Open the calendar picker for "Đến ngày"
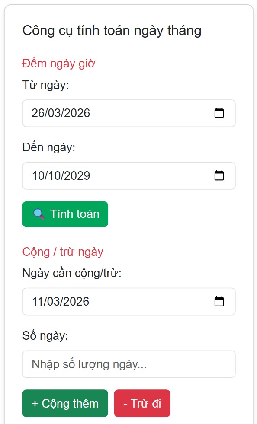Image resolution: width=257 pixels, height=424 pixels. [x=220, y=175]
